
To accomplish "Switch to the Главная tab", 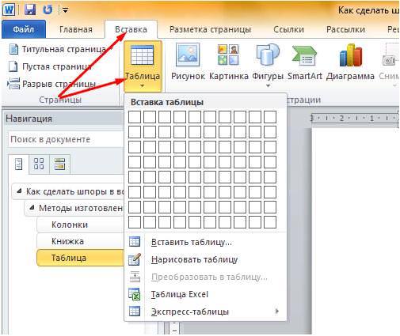I will point(76,29).
